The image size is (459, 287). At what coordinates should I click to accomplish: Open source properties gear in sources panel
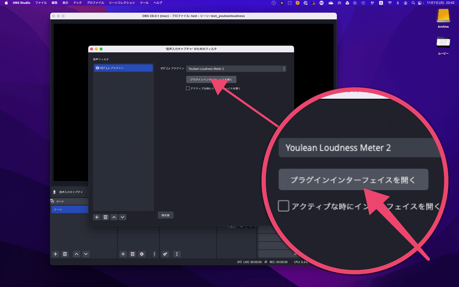(x=142, y=254)
